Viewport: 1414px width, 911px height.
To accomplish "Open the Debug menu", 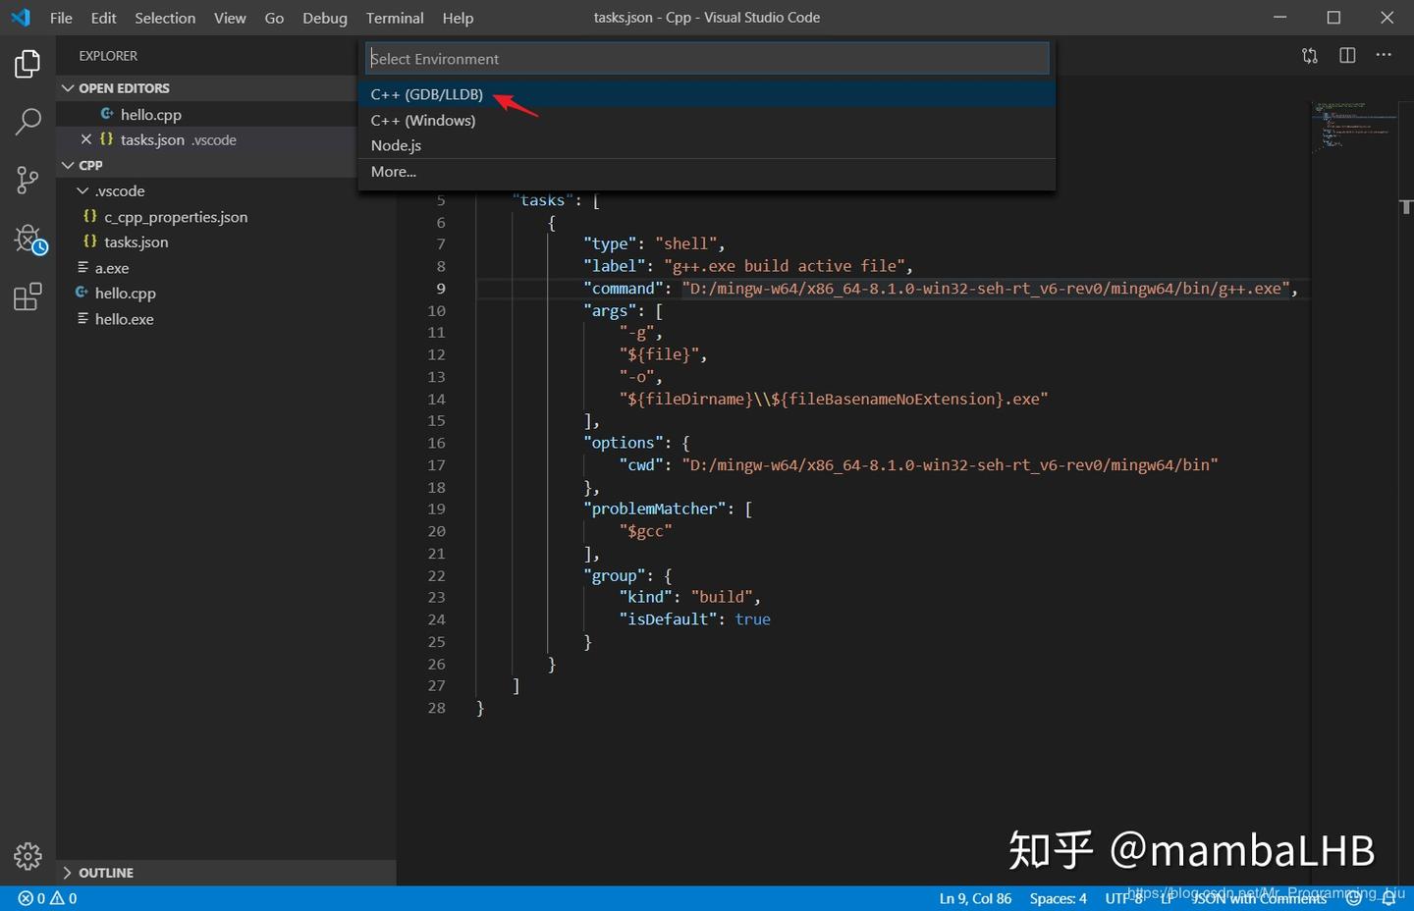I will (x=324, y=18).
